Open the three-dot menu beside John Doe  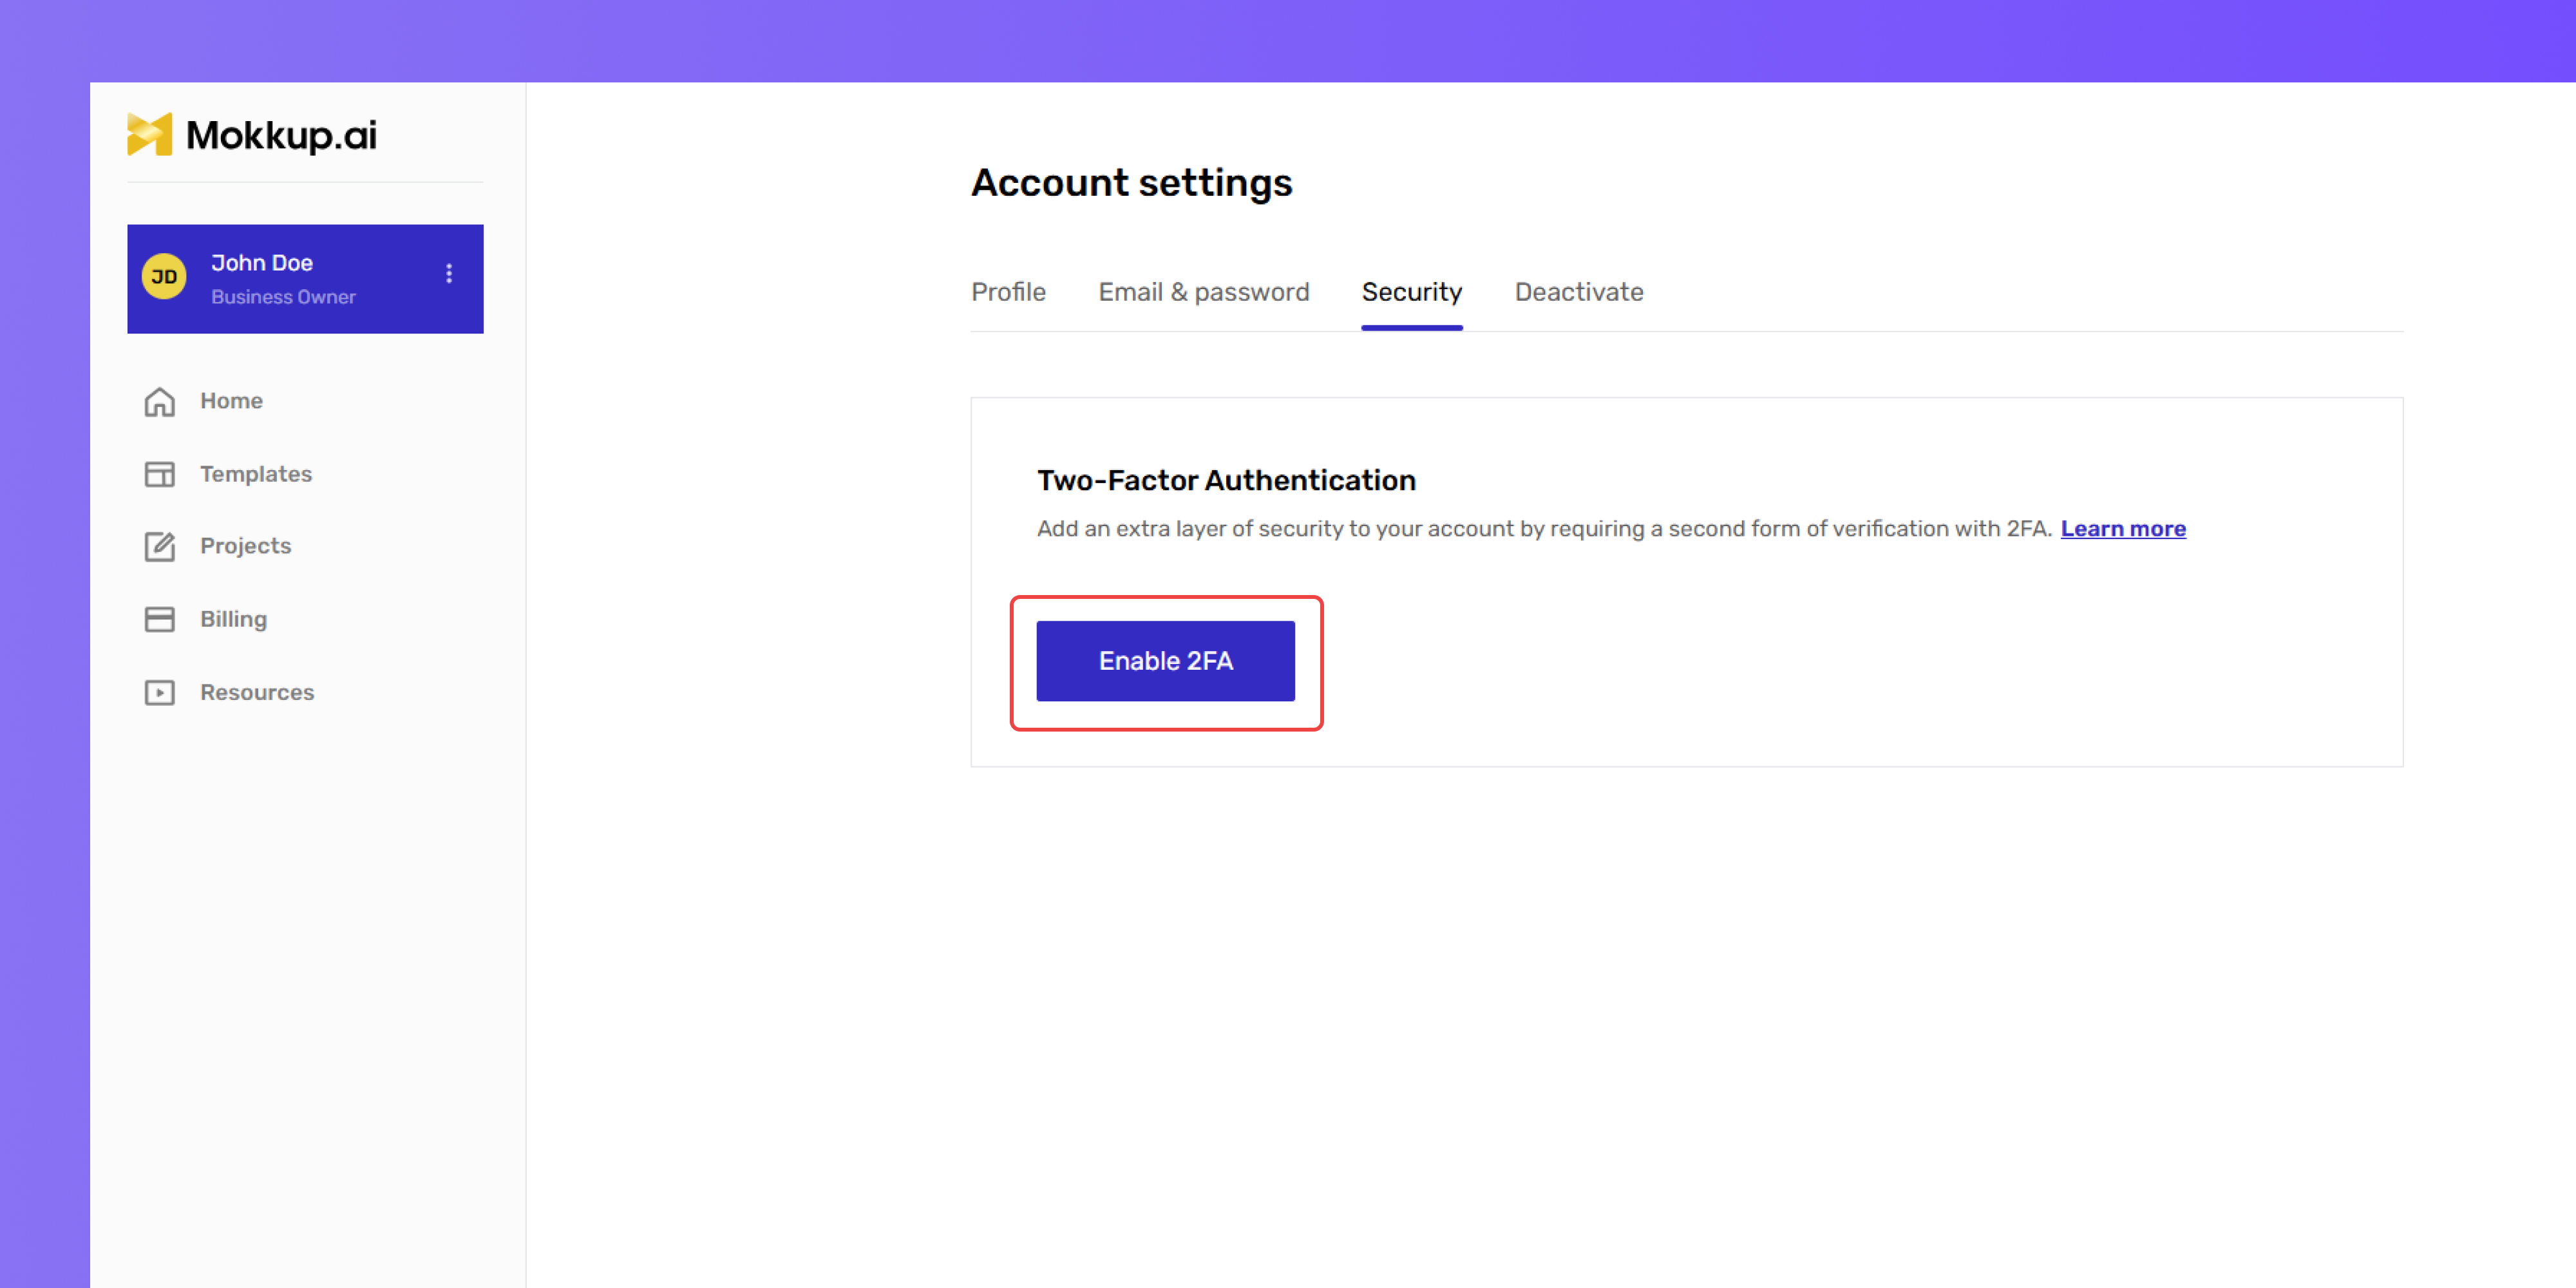point(449,274)
